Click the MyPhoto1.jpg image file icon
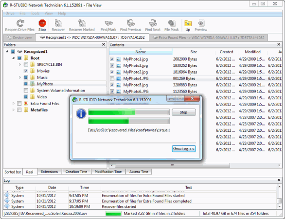 coord(119,59)
